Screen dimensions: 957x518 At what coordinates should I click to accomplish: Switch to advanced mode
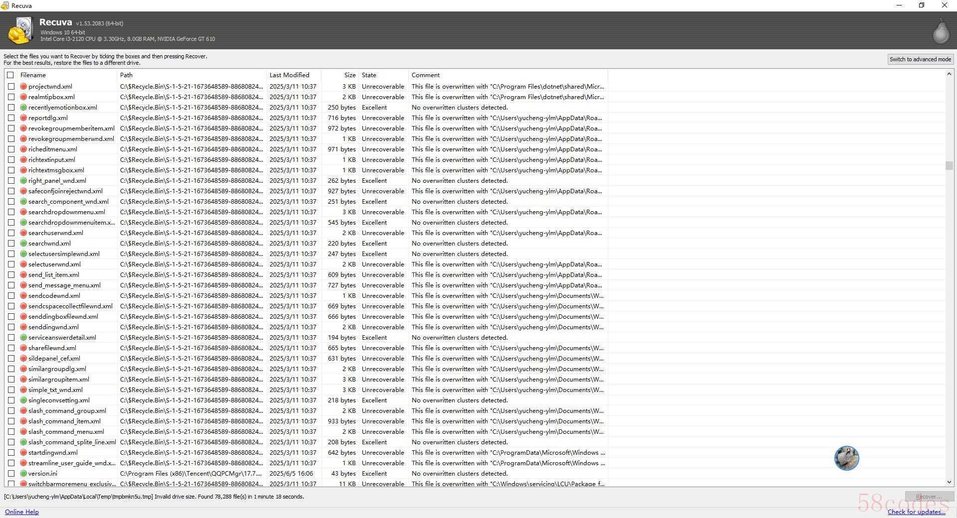tap(920, 59)
